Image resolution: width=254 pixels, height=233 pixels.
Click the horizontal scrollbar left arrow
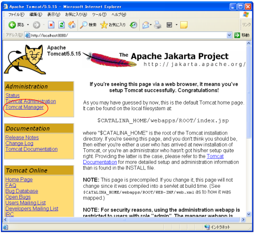[x=6, y=220]
